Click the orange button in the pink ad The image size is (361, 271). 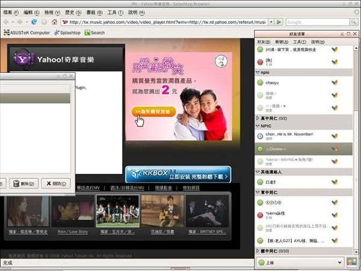tap(153, 111)
